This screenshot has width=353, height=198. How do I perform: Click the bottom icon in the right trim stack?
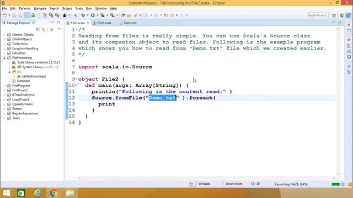pyautogui.click(x=349, y=73)
